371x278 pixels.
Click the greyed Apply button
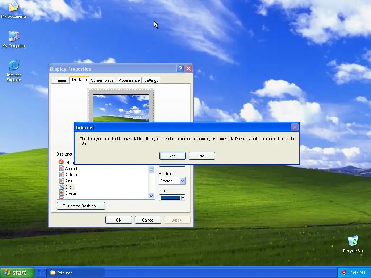(x=177, y=220)
